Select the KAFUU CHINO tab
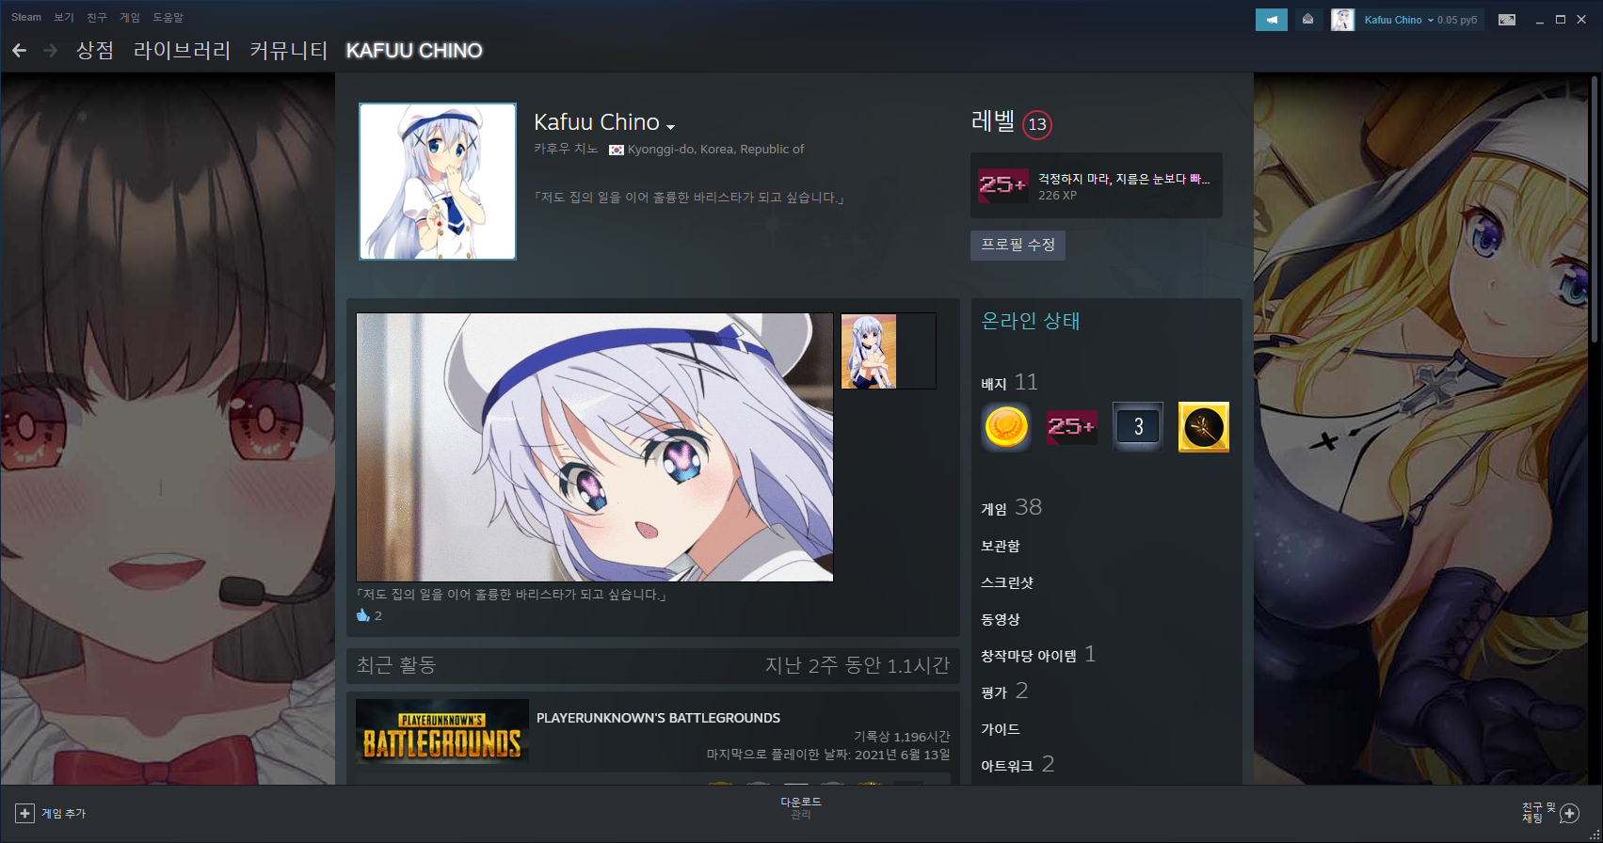The width and height of the screenshot is (1603, 843). [x=414, y=51]
